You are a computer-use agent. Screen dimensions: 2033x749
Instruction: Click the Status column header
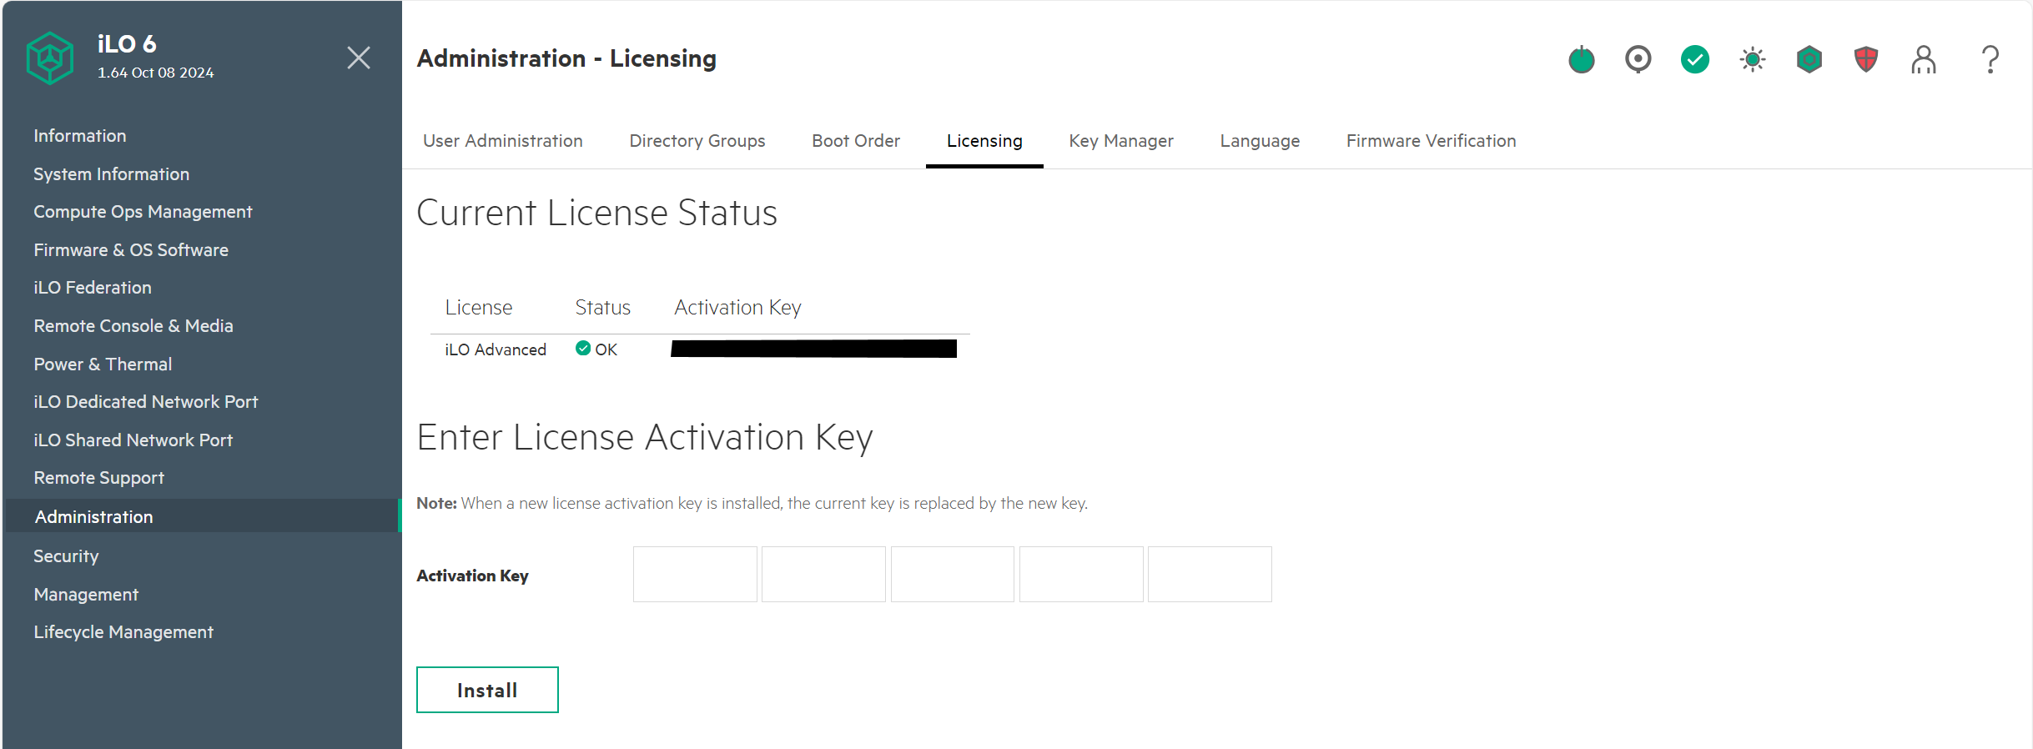603,308
